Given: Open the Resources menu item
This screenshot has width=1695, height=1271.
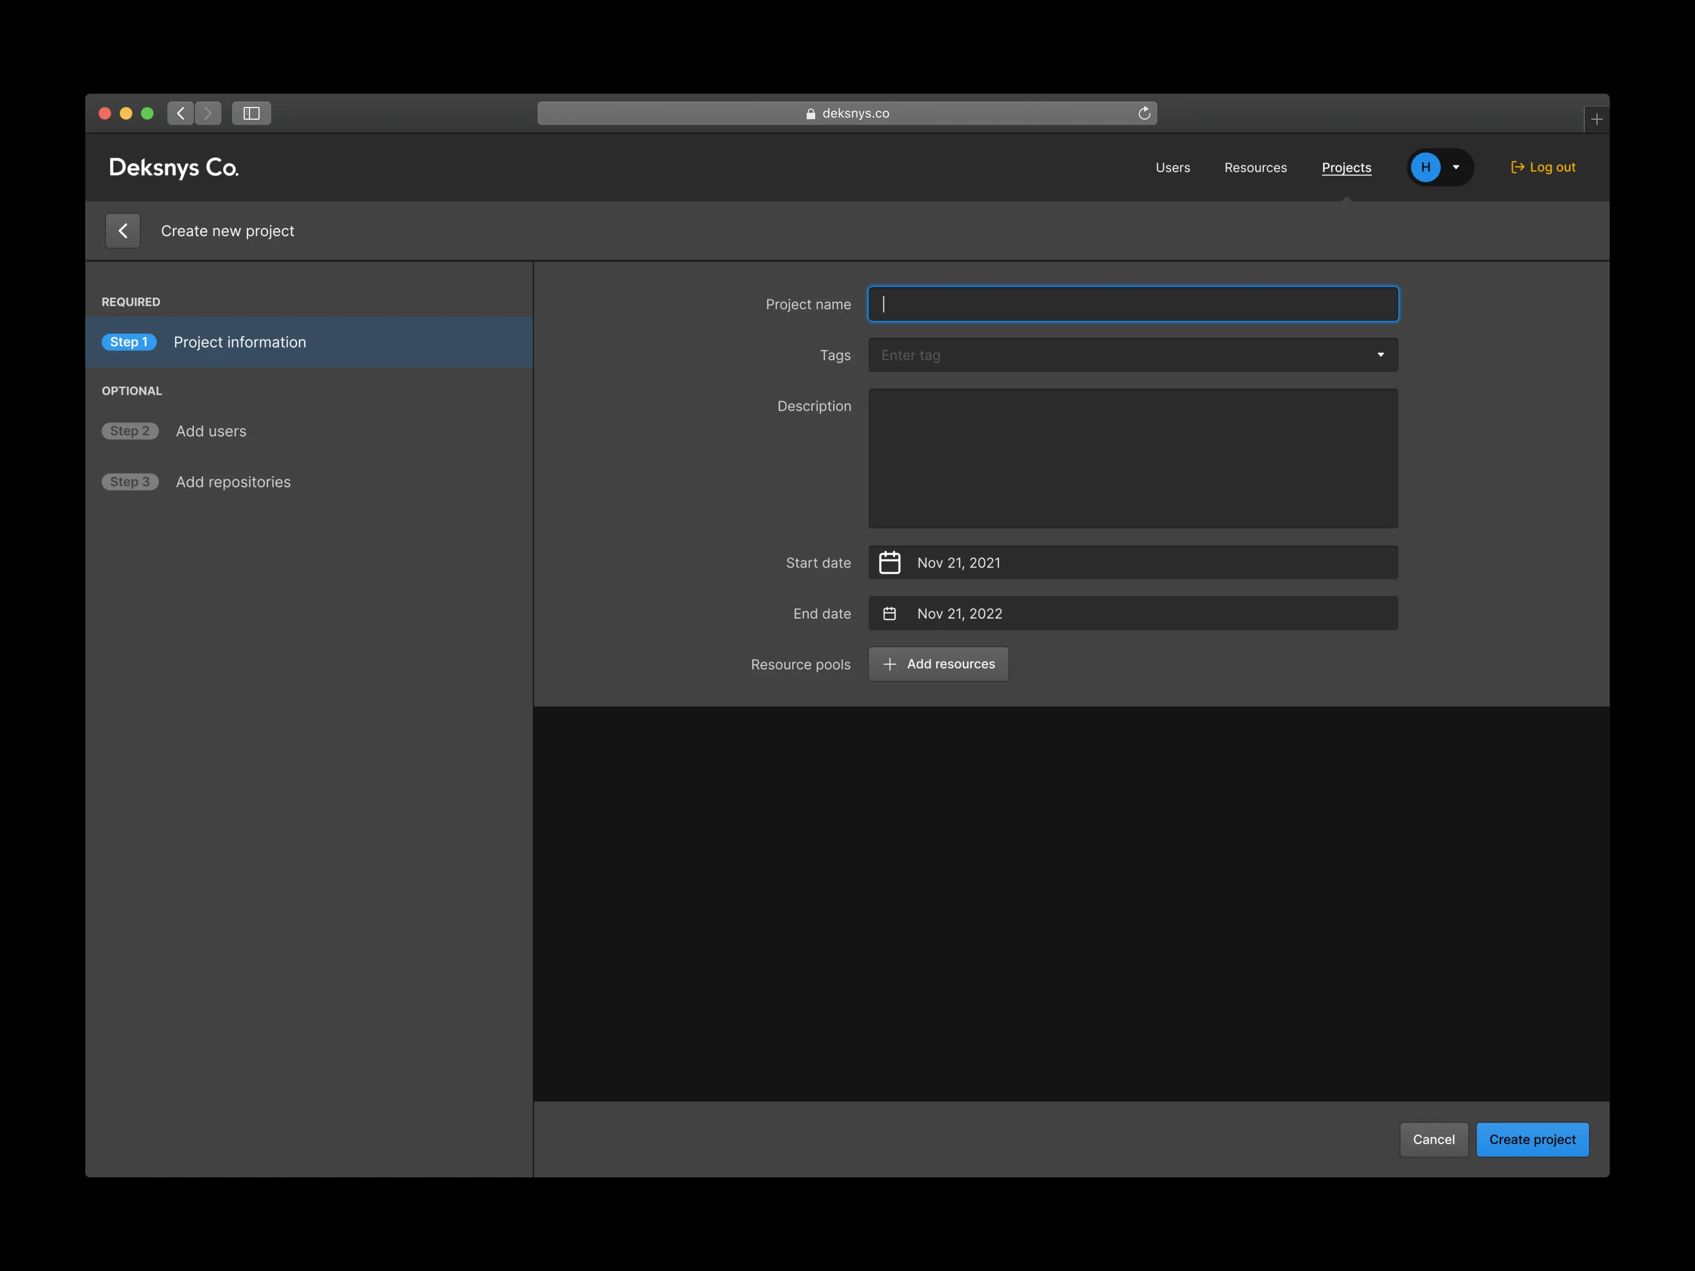Looking at the screenshot, I should (1255, 167).
